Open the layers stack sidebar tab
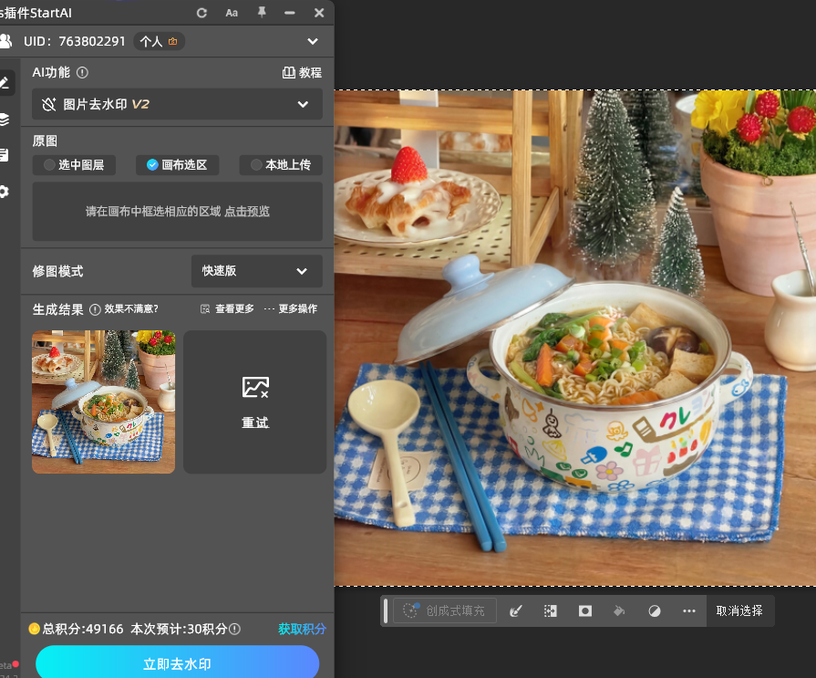Image resolution: width=816 pixels, height=678 pixels. pyautogui.click(x=5, y=120)
